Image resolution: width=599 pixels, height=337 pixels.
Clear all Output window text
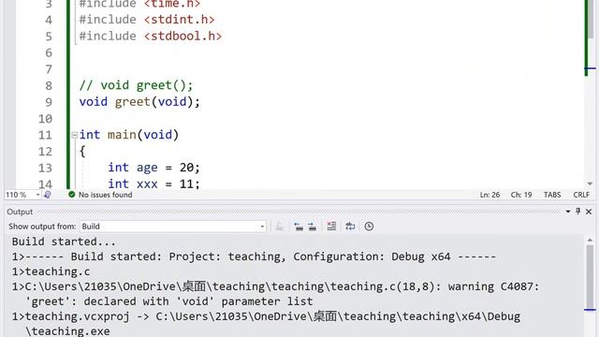(331, 227)
